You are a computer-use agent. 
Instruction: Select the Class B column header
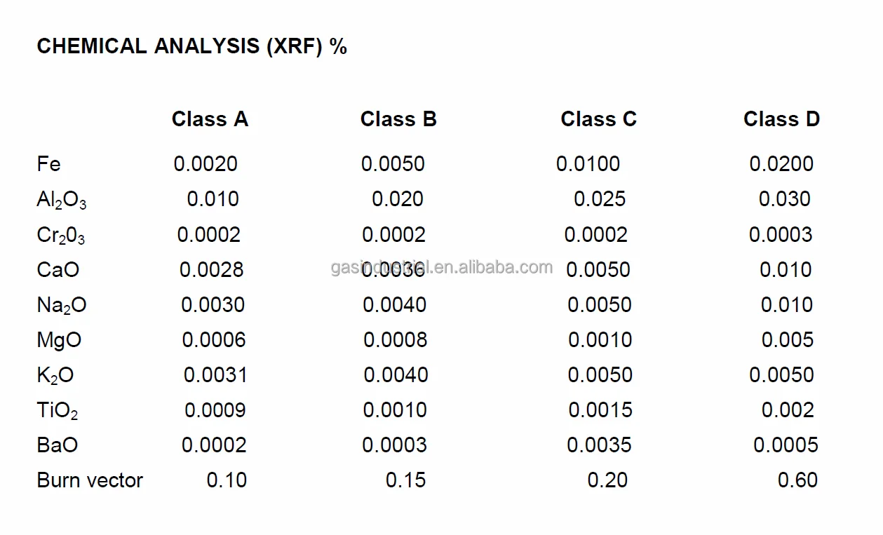tap(398, 119)
